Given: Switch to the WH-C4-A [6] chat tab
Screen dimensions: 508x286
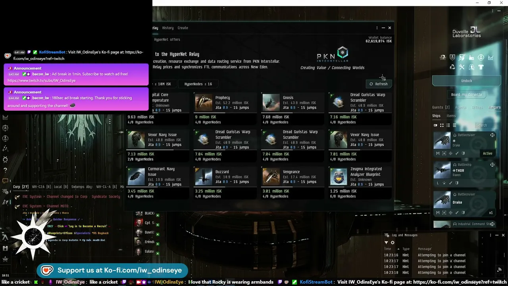Looking at the screenshot, I should (x=106, y=187).
